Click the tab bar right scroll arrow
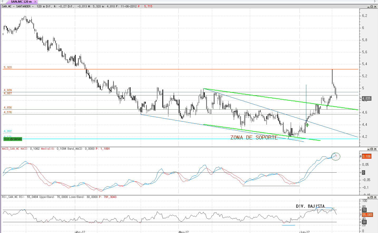The height and width of the screenshot is (233, 378). (x=375, y=2)
